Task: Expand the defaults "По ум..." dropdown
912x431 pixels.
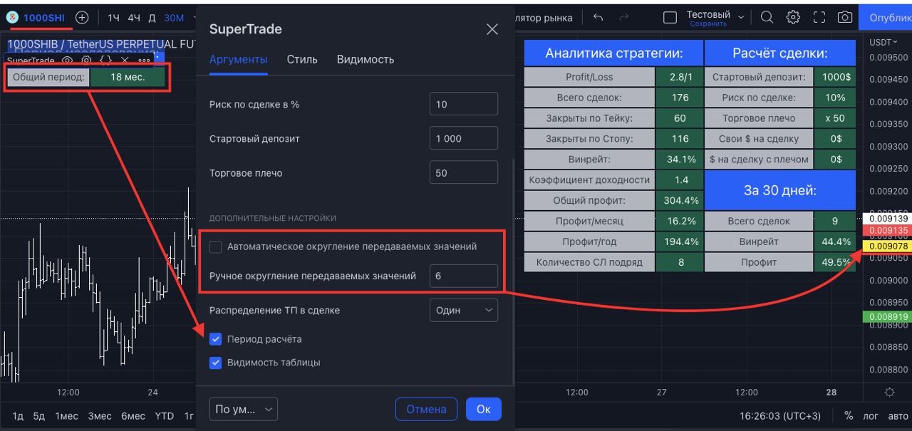Action: pos(243,409)
